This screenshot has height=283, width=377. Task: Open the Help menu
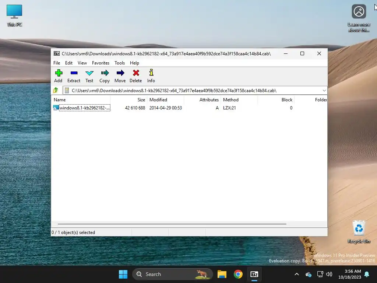click(134, 63)
